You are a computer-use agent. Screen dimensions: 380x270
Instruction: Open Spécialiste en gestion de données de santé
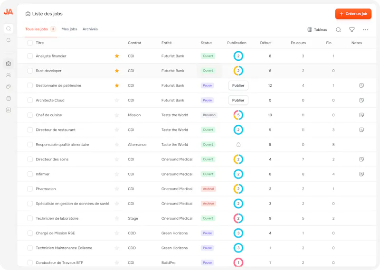[73, 204]
